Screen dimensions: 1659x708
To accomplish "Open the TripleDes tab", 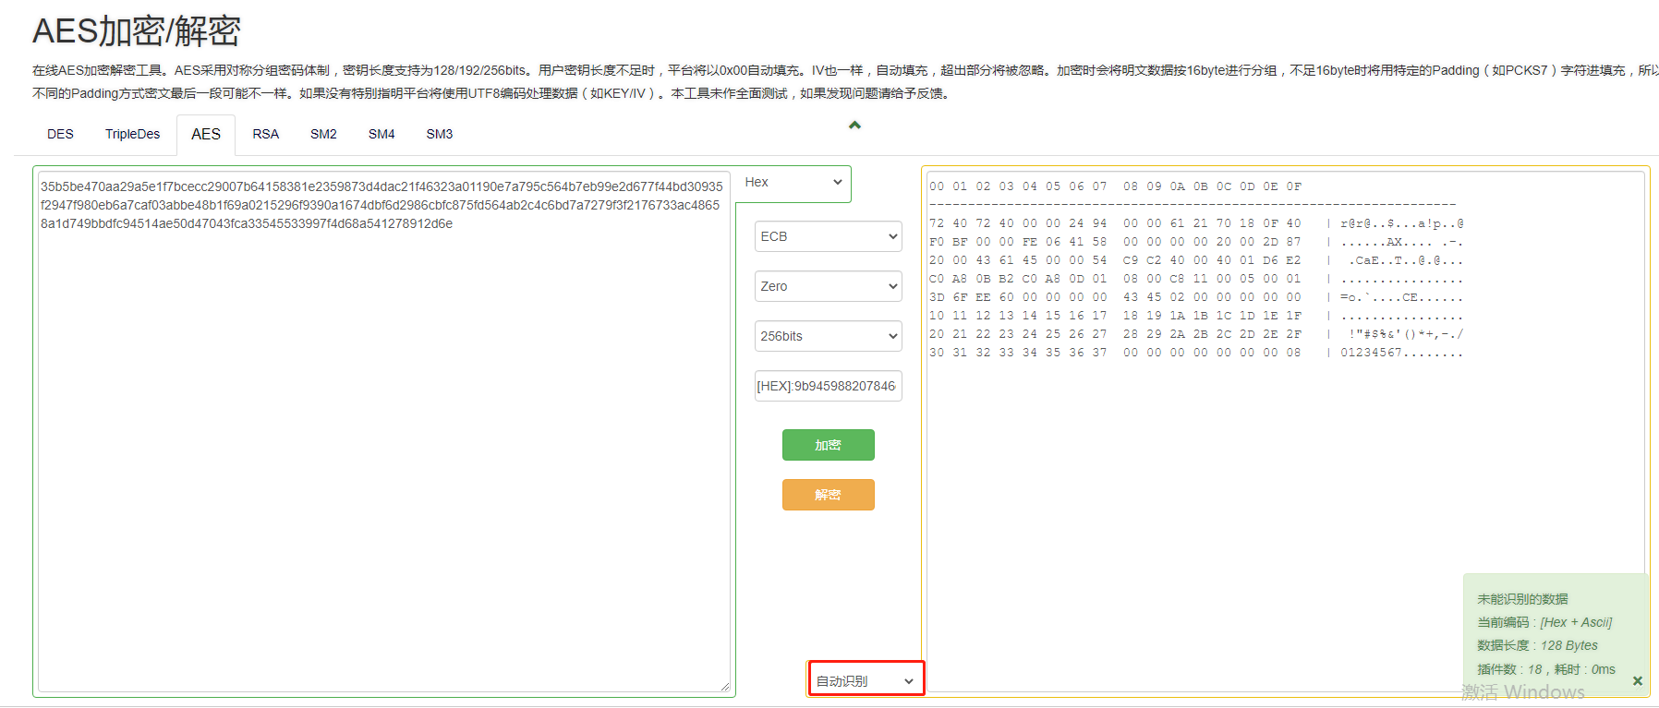I will point(132,135).
